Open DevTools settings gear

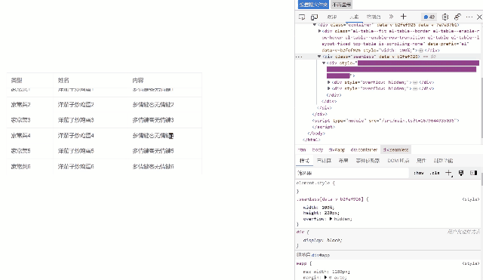(445, 17)
